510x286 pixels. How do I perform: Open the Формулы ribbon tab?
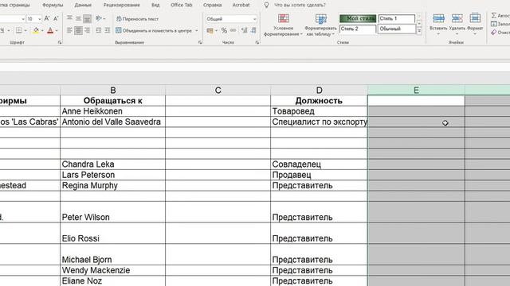pyautogui.click(x=53, y=5)
